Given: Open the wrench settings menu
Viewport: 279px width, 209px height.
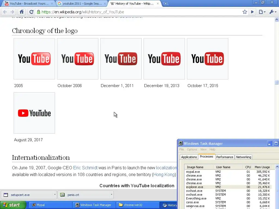Looking at the screenshot, I should tap(273, 12).
